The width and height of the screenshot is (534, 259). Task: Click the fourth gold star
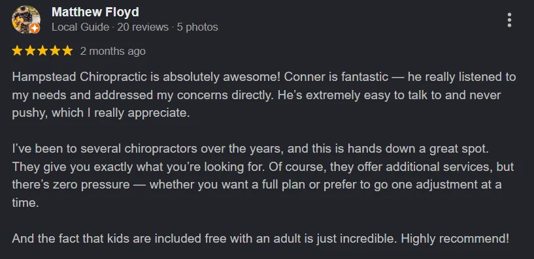pos(55,51)
